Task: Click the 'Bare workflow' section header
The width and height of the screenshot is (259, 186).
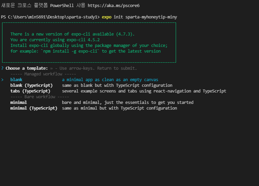Action: click(x=40, y=97)
